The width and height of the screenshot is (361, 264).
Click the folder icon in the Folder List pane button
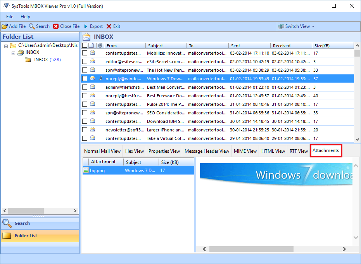(x=7, y=235)
